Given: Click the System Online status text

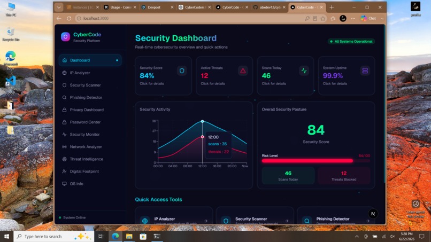Looking at the screenshot, I should (x=74, y=217).
